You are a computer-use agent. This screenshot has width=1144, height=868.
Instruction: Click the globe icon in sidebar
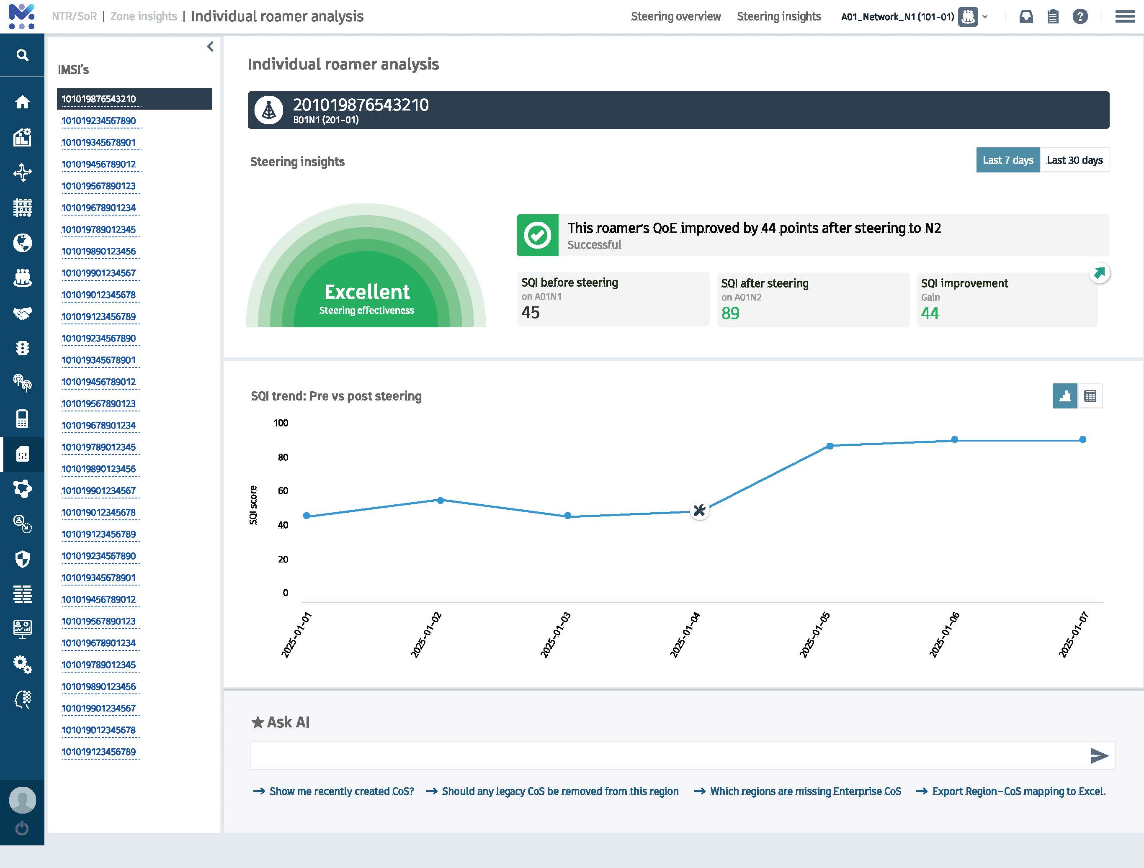click(x=22, y=242)
